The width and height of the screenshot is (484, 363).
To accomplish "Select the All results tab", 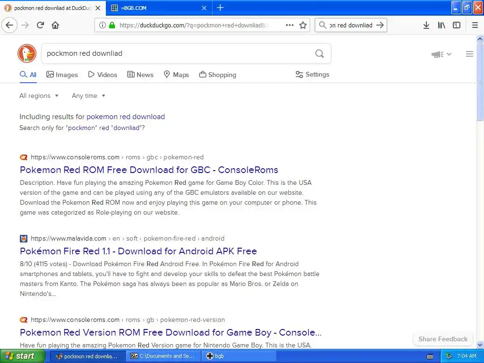I will pos(28,75).
